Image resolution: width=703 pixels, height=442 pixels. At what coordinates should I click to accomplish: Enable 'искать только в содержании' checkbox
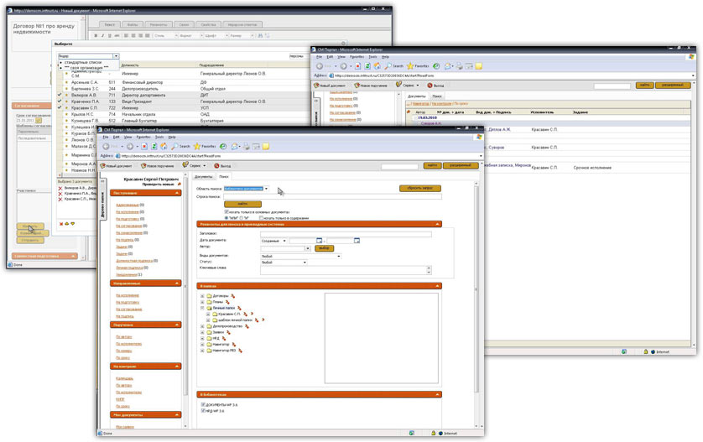point(263,218)
